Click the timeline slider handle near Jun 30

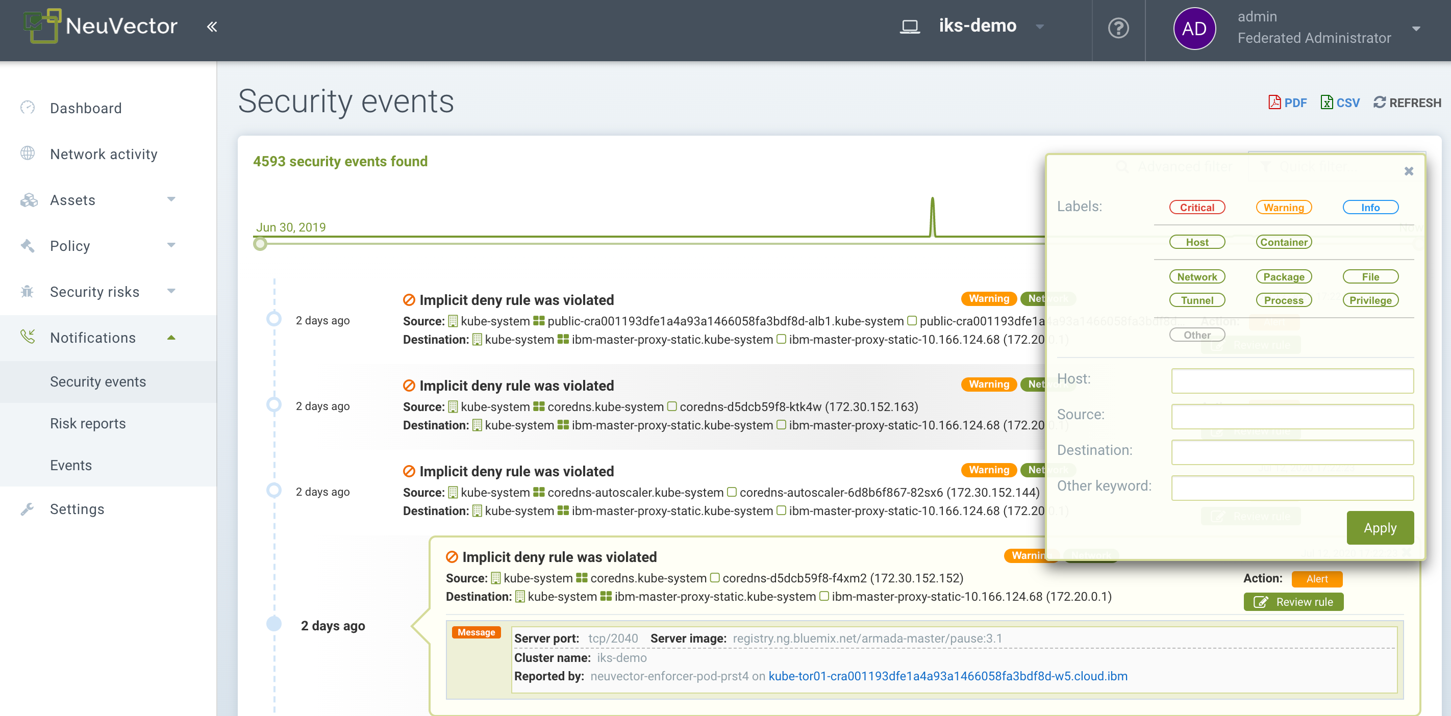click(x=260, y=244)
